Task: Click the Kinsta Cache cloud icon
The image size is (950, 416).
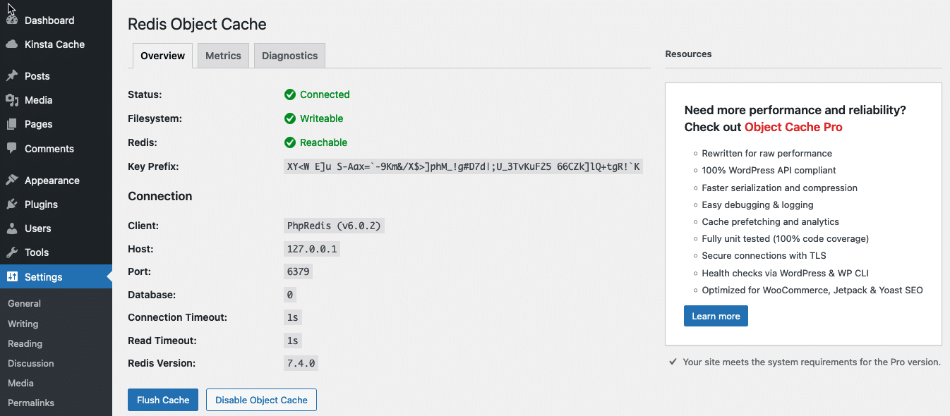Action: point(12,44)
